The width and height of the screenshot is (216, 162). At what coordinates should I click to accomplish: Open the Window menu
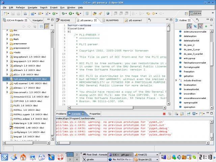pos(71,7)
